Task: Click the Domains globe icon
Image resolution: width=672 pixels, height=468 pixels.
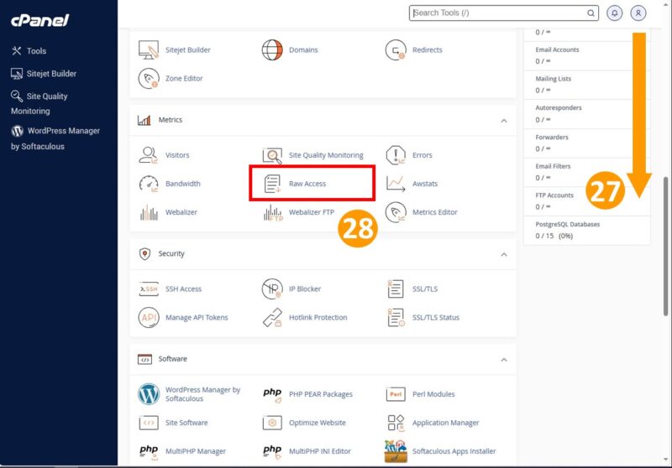Action: [x=272, y=50]
